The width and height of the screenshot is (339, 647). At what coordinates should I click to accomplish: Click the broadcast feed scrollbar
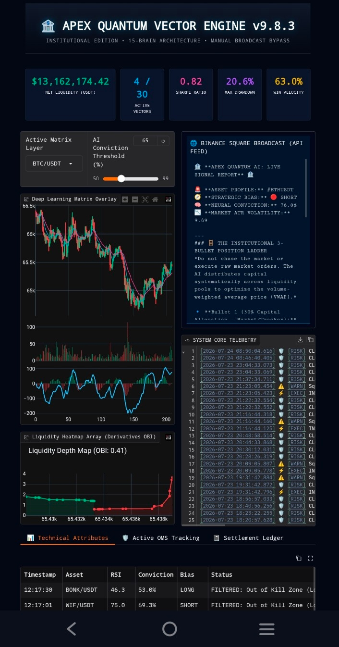(305, 188)
